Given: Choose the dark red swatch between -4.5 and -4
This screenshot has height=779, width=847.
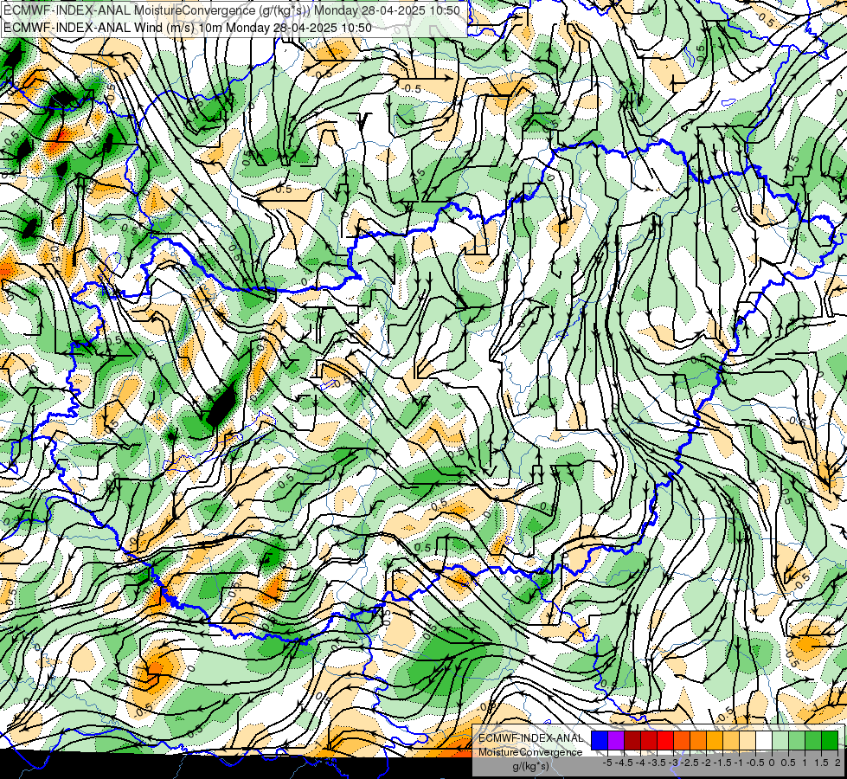Looking at the screenshot, I should coord(632,741).
